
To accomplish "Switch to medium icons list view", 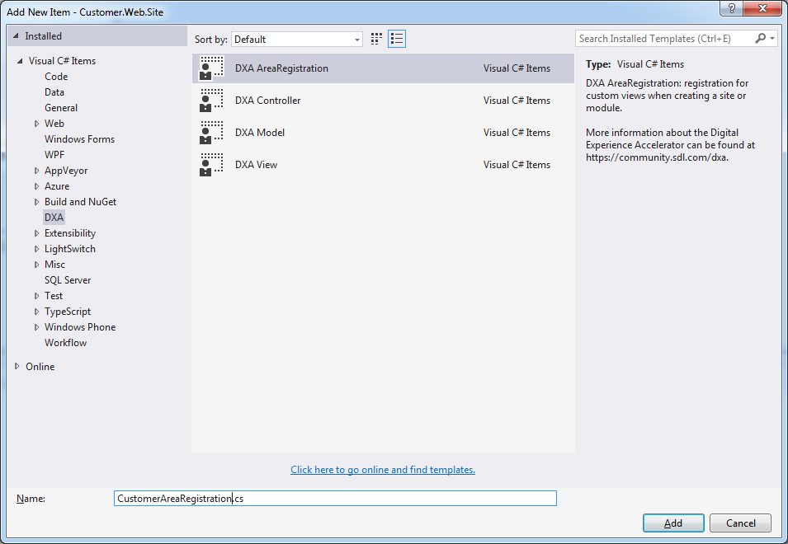I will click(397, 39).
